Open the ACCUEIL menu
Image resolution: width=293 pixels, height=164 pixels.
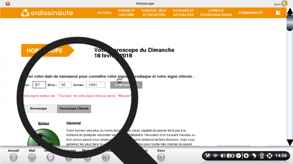[x=105, y=13]
